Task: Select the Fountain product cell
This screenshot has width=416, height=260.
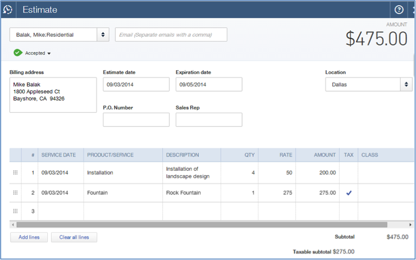Action: click(123, 193)
